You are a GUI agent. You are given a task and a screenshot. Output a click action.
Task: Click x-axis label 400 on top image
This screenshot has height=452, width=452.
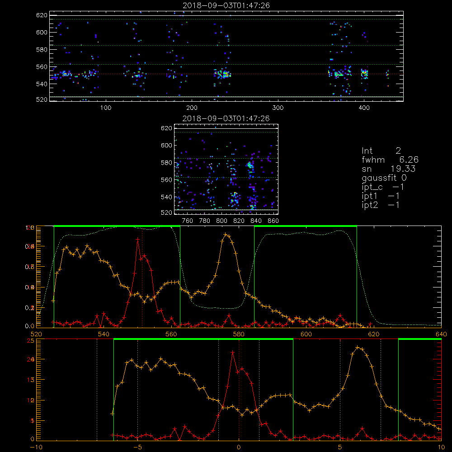[364, 108]
